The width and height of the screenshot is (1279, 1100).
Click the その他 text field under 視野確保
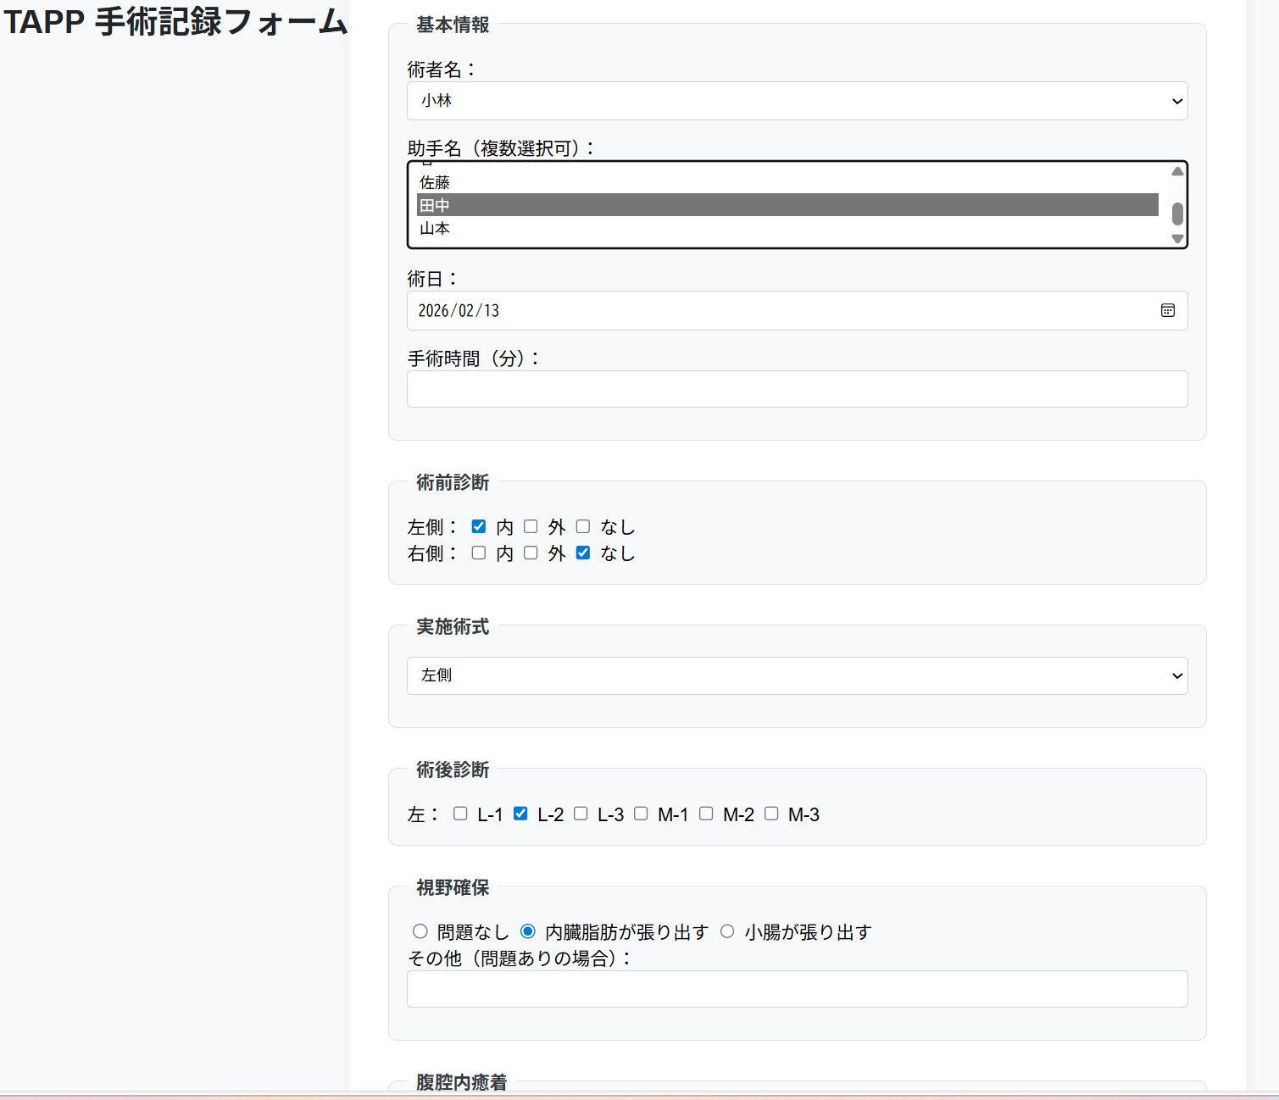[x=797, y=989]
